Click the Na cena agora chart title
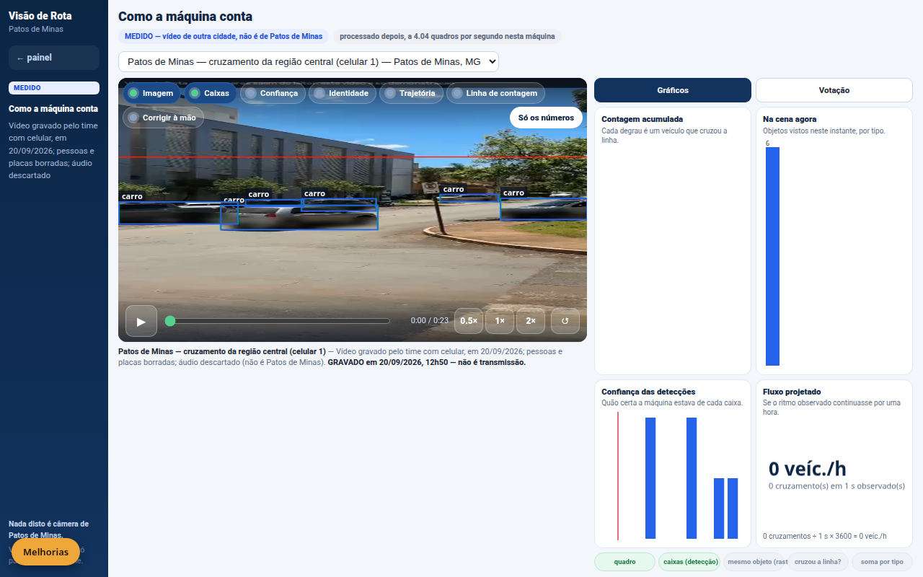923x577 pixels. (790, 119)
